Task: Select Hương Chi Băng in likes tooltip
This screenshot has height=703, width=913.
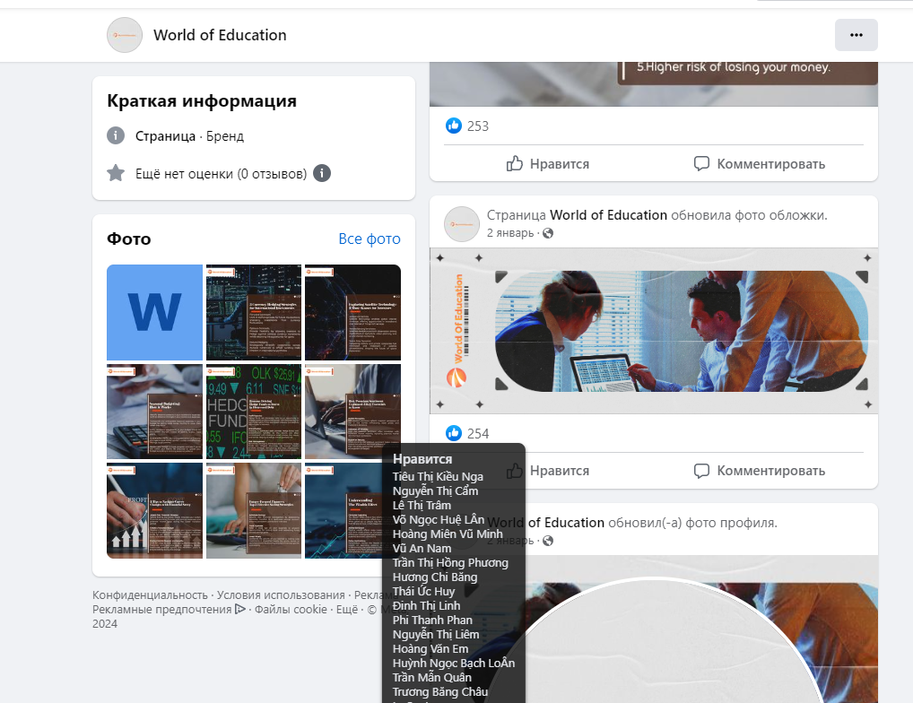Action: click(435, 577)
